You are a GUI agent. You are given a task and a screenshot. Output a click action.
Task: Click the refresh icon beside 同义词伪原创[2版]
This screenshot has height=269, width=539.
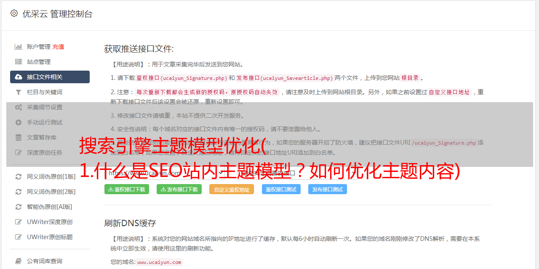[19, 192]
